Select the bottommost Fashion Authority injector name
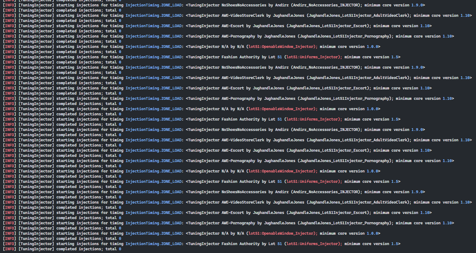 pyautogui.click(x=241, y=244)
